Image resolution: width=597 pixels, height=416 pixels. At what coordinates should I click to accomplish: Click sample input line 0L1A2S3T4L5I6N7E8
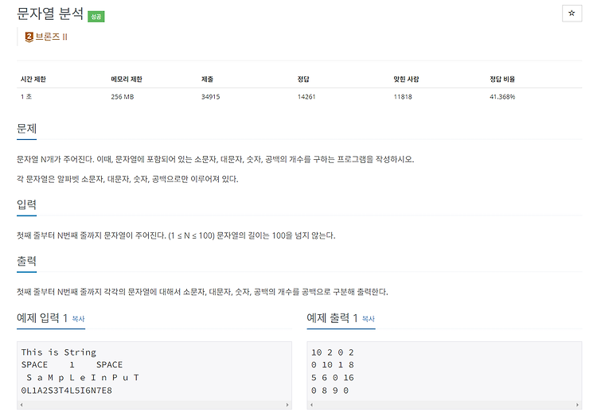(67, 391)
